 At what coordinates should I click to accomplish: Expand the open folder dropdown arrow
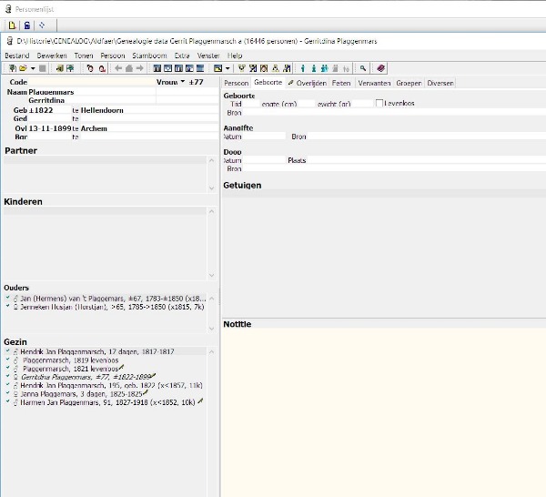[33, 68]
